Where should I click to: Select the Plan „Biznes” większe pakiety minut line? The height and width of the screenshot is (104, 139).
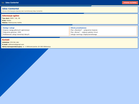point(84,32)
